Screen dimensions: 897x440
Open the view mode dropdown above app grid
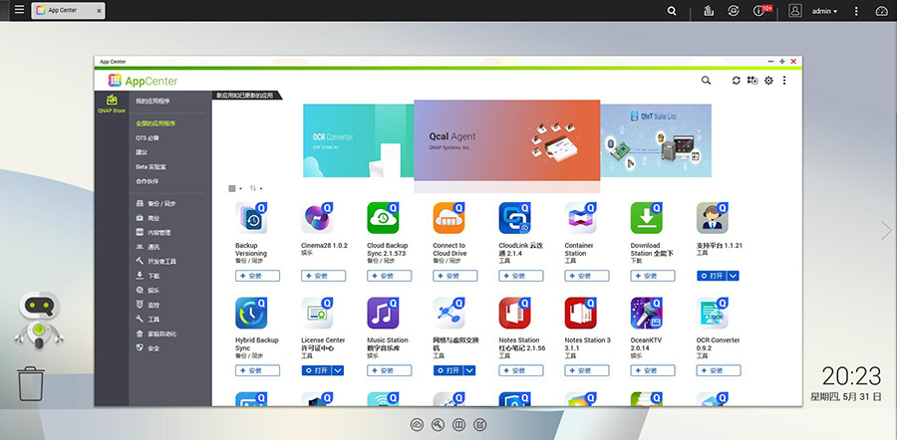pyautogui.click(x=235, y=188)
